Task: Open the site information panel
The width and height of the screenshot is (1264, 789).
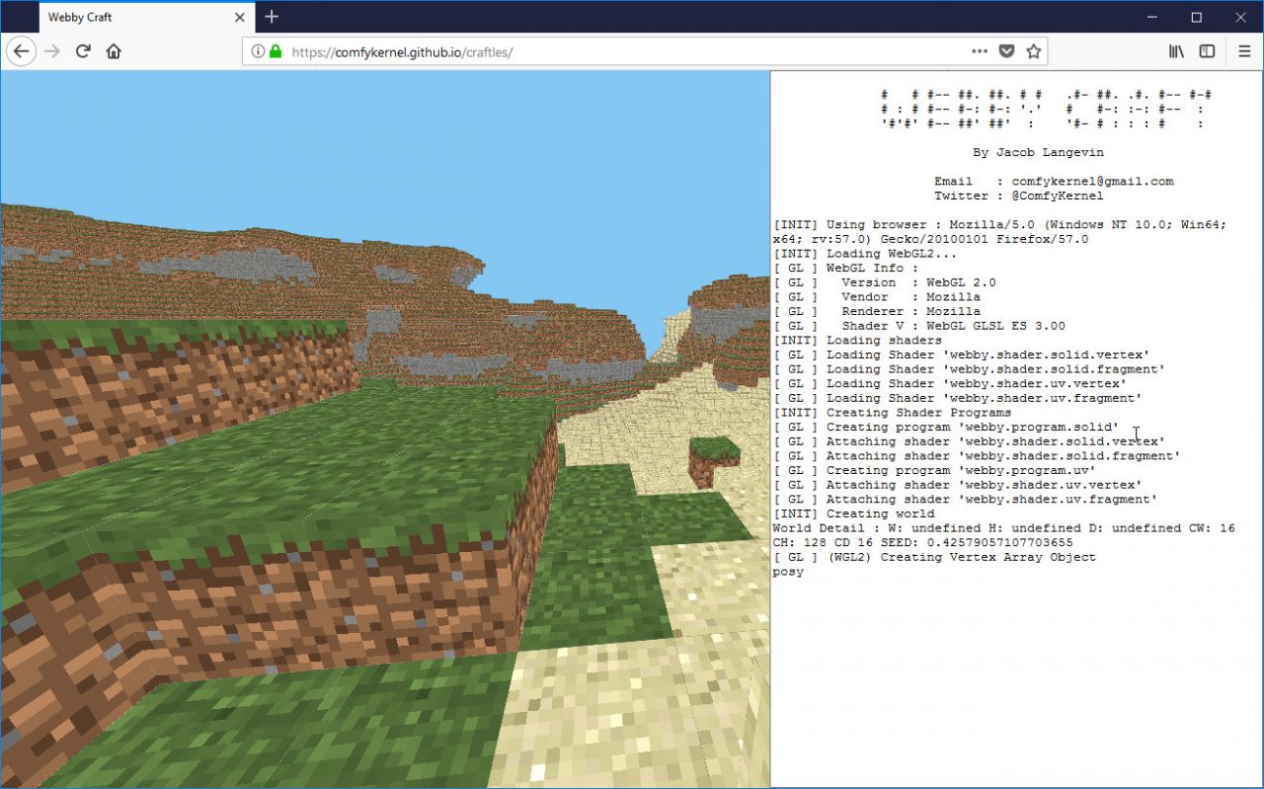Action: pyautogui.click(x=259, y=51)
